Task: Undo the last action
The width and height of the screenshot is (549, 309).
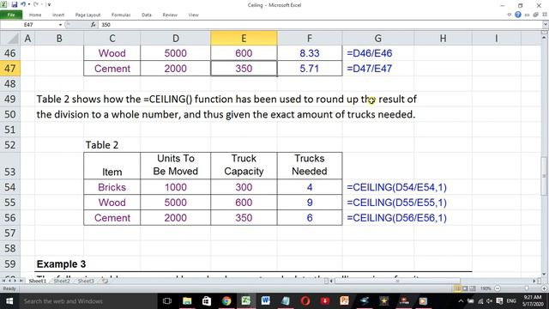Action: (x=23, y=4)
